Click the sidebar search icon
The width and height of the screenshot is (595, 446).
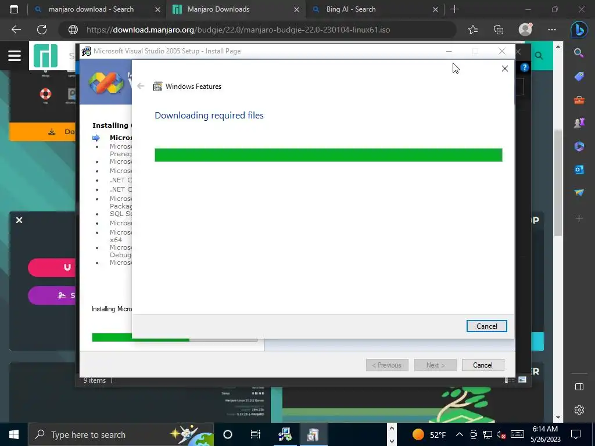(579, 53)
